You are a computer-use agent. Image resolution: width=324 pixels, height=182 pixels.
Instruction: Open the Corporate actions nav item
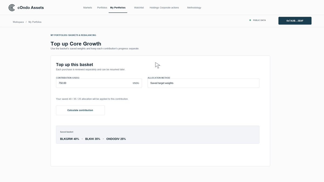click(169, 8)
